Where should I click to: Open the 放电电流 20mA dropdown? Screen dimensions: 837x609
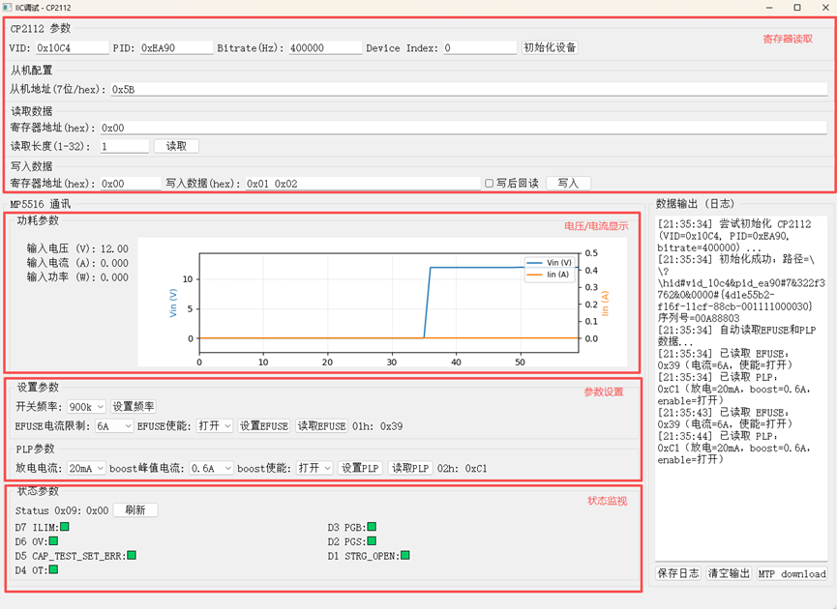[x=86, y=468]
